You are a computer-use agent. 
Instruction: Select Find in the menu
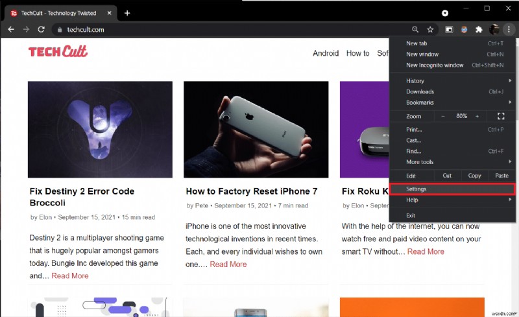coord(452,151)
